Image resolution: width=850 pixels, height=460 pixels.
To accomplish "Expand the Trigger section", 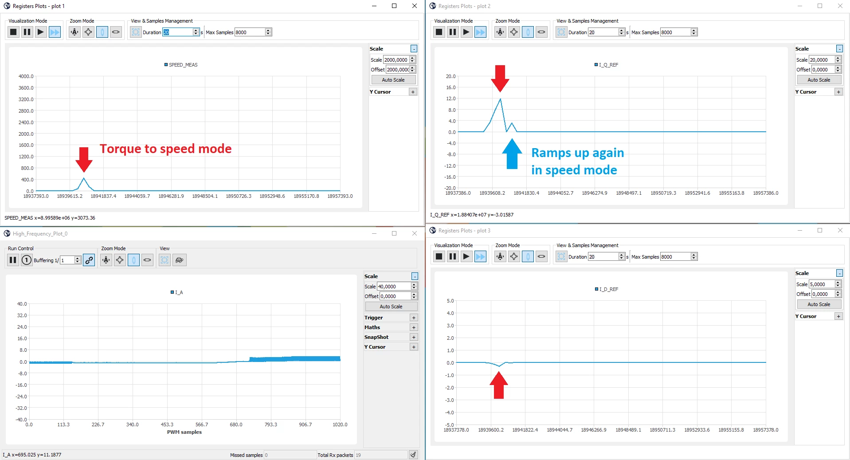I will [414, 318].
